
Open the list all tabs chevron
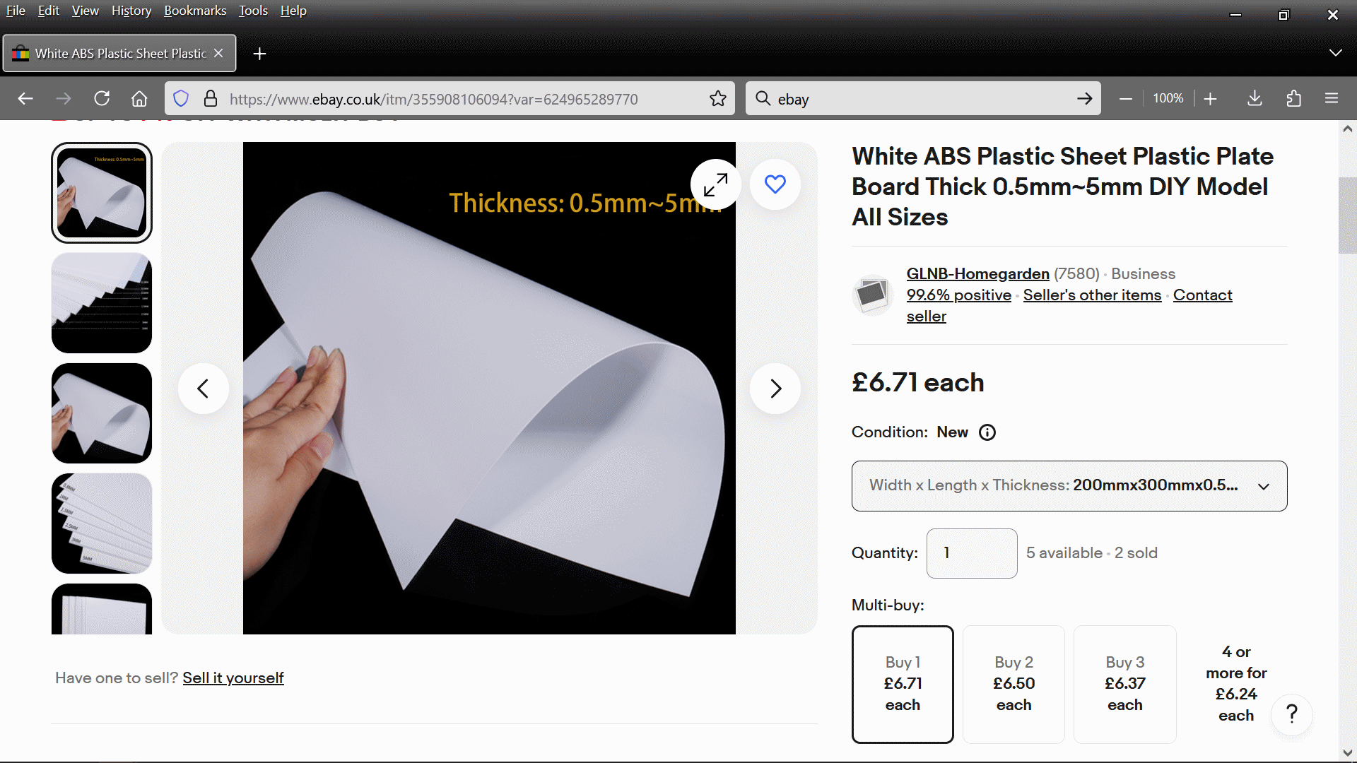point(1335,54)
